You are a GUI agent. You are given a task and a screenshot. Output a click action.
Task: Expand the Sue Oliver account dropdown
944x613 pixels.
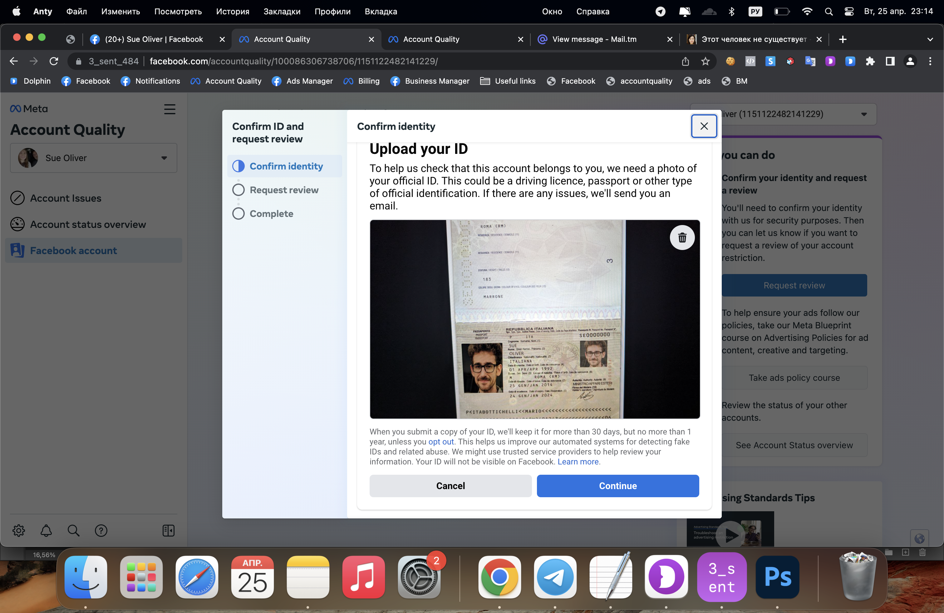pos(94,158)
